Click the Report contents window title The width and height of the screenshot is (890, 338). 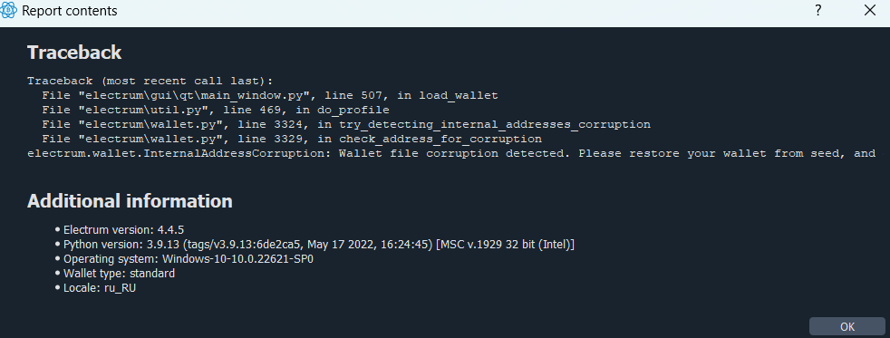tap(69, 11)
